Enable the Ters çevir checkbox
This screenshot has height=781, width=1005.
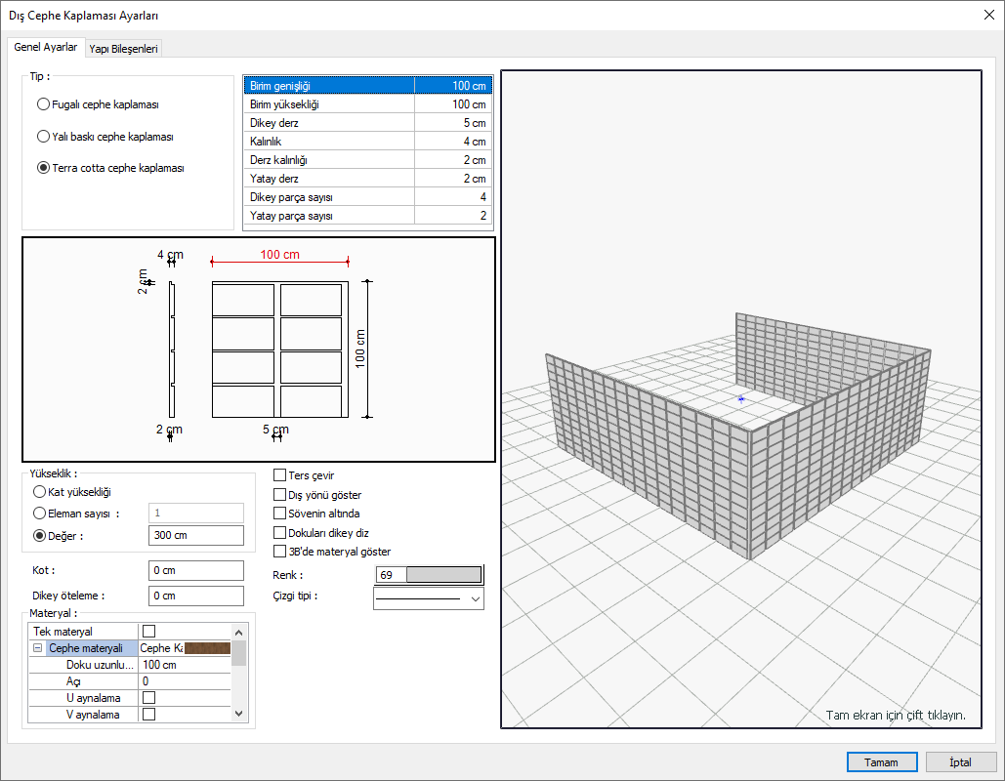click(280, 475)
